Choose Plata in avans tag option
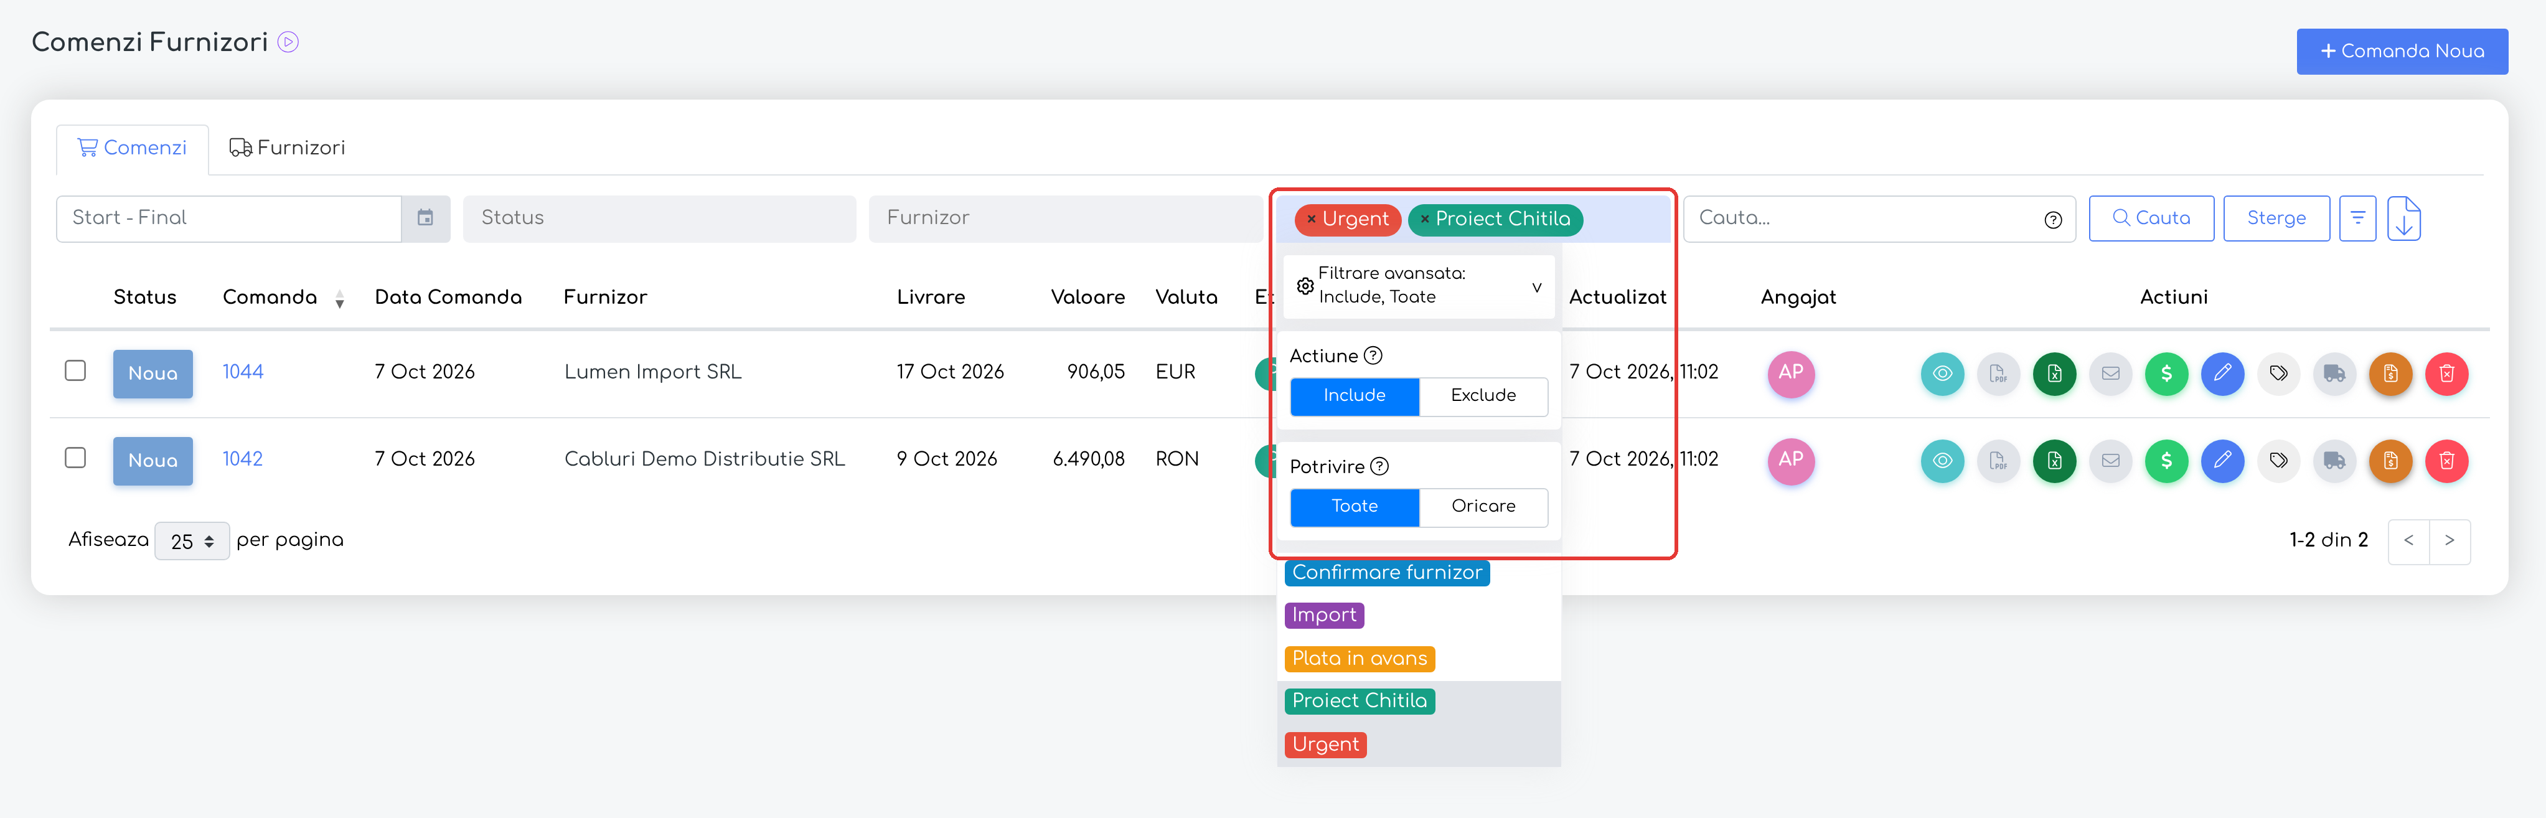 coord(1359,659)
